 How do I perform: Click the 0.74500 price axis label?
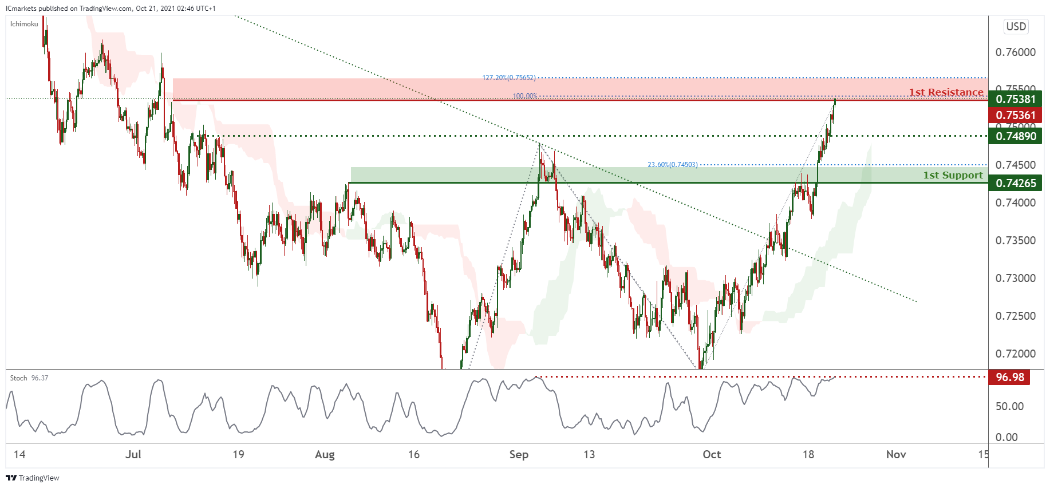[x=1015, y=165]
